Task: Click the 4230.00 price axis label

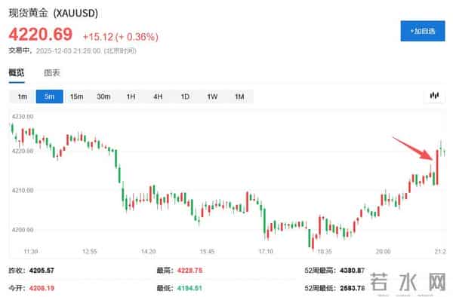Action: (23, 117)
